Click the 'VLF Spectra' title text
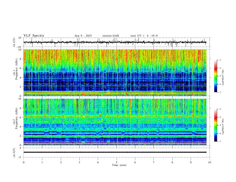Screen dimensions: 236x182 click(34, 36)
